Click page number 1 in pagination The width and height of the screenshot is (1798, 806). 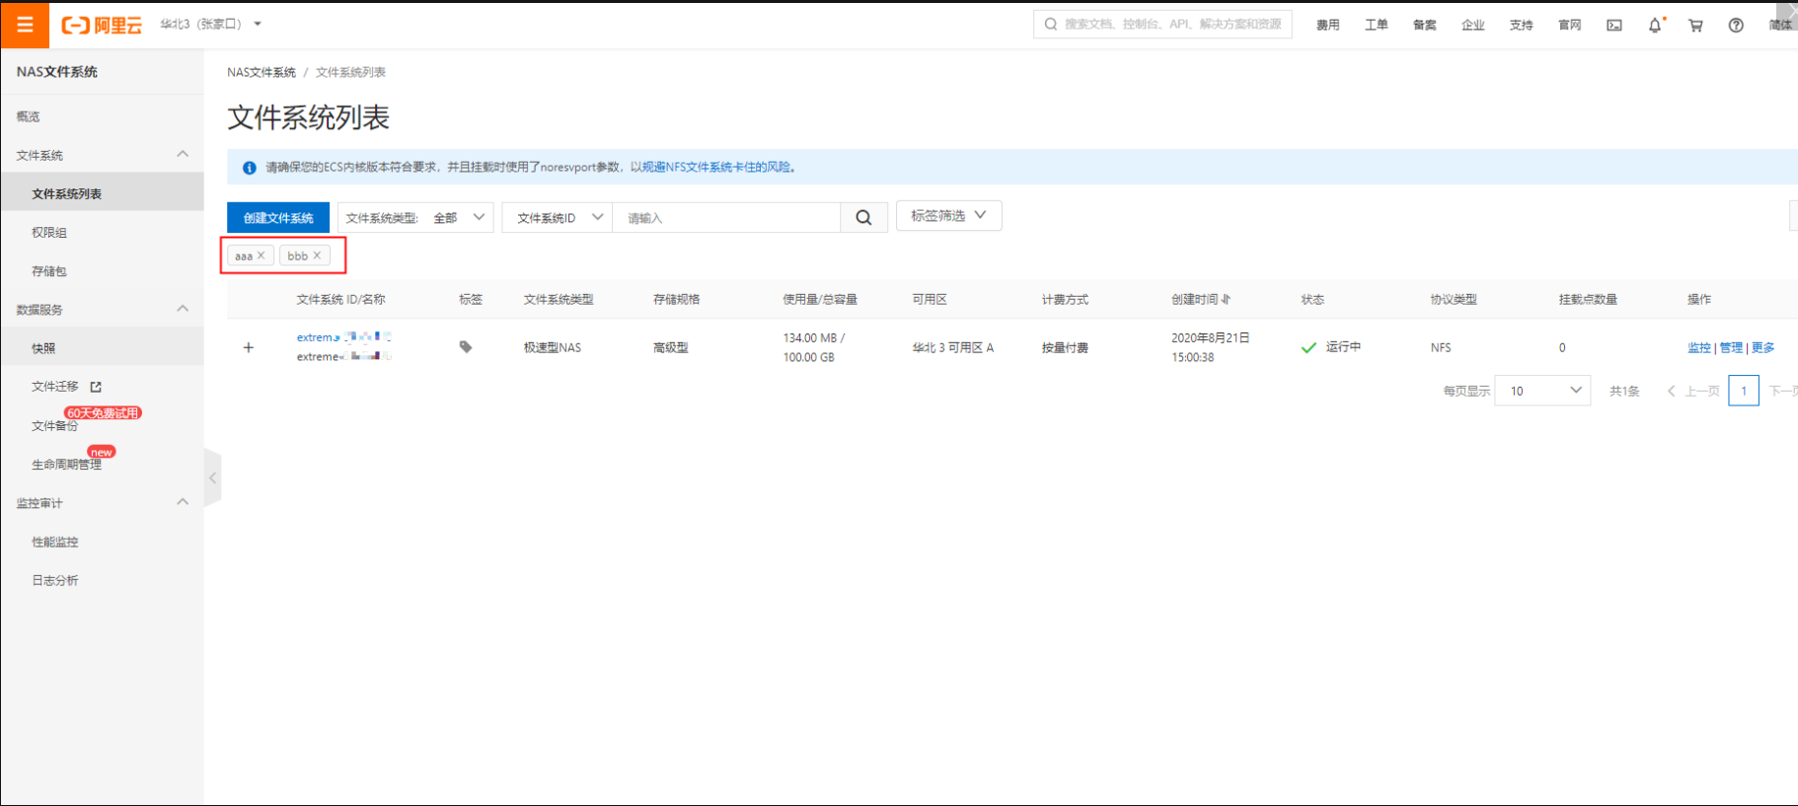point(1744,391)
